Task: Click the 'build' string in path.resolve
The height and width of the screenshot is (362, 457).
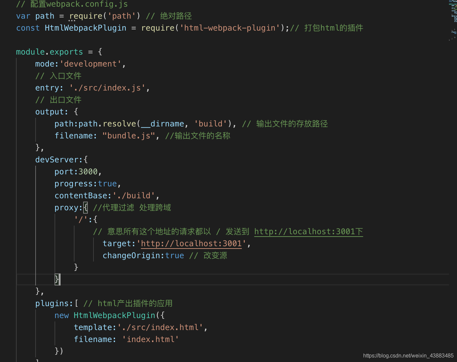Action: [211, 124]
